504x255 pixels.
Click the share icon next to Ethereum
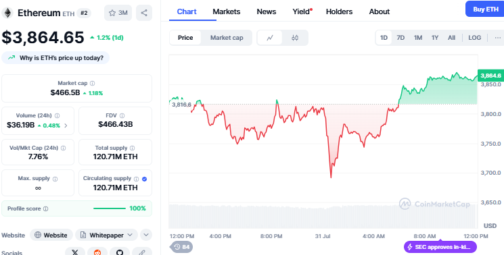tap(144, 13)
